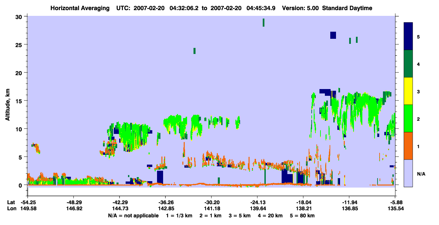Click the small green feature near 29 km altitude

pyautogui.click(x=263, y=23)
